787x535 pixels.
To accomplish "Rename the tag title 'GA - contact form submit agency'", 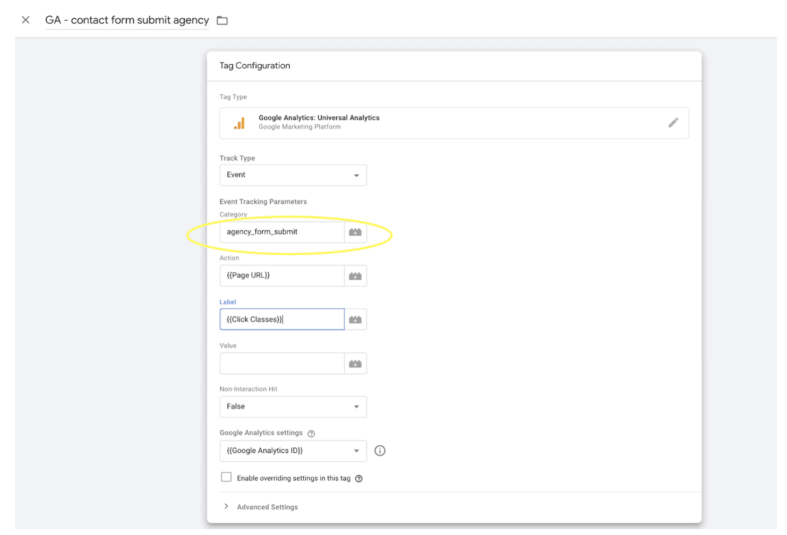I will point(127,20).
